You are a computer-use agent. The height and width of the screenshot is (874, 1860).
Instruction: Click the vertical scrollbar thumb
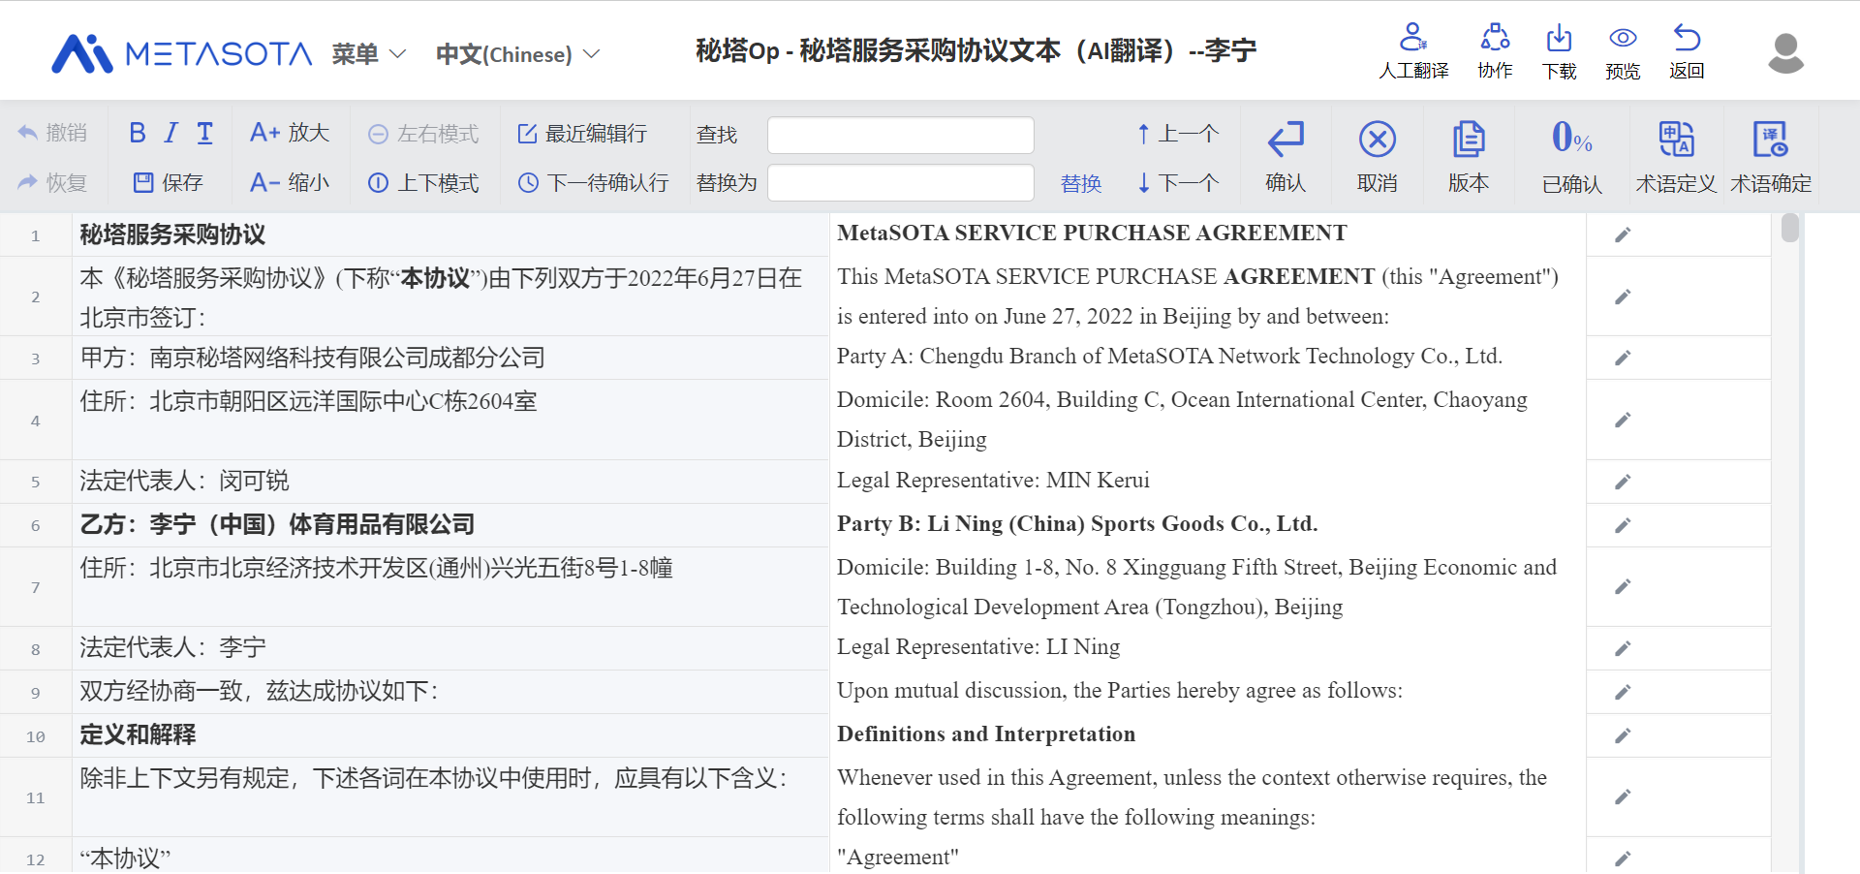pyautogui.click(x=1789, y=228)
